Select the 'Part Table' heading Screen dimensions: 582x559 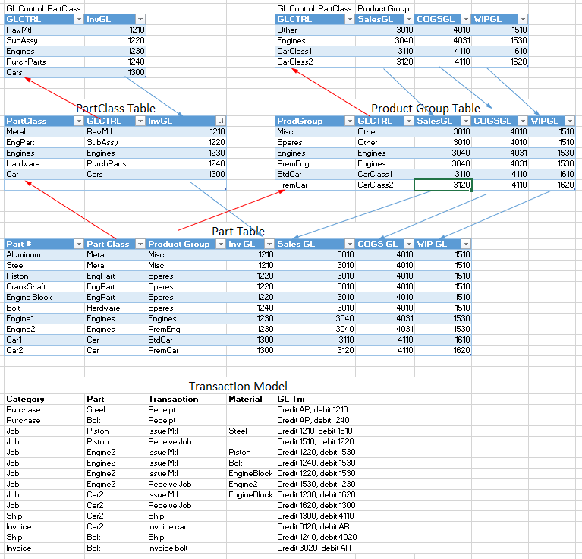point(238,232)
